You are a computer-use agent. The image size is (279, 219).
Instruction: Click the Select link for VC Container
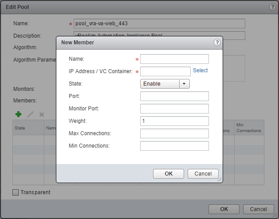tap(200, 70)
